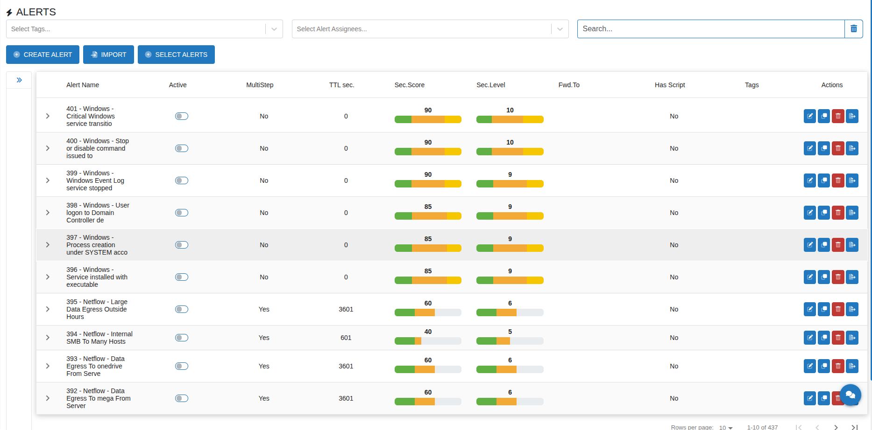Expand row for alert 396 Service installed
872x430 pixels.
pos(48,277)
